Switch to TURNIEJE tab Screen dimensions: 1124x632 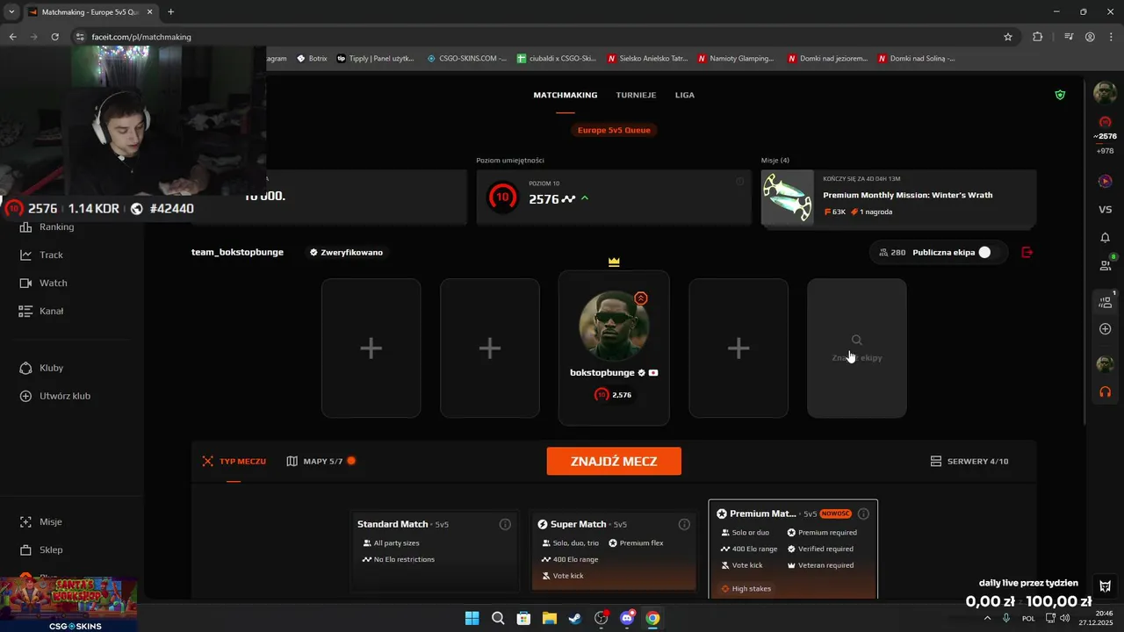[x=636, y=95]
